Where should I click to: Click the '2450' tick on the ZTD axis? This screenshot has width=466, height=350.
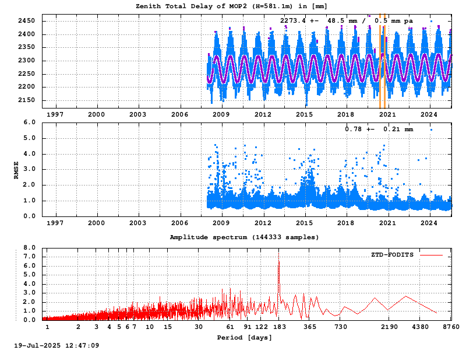click(x=26, y=21)
